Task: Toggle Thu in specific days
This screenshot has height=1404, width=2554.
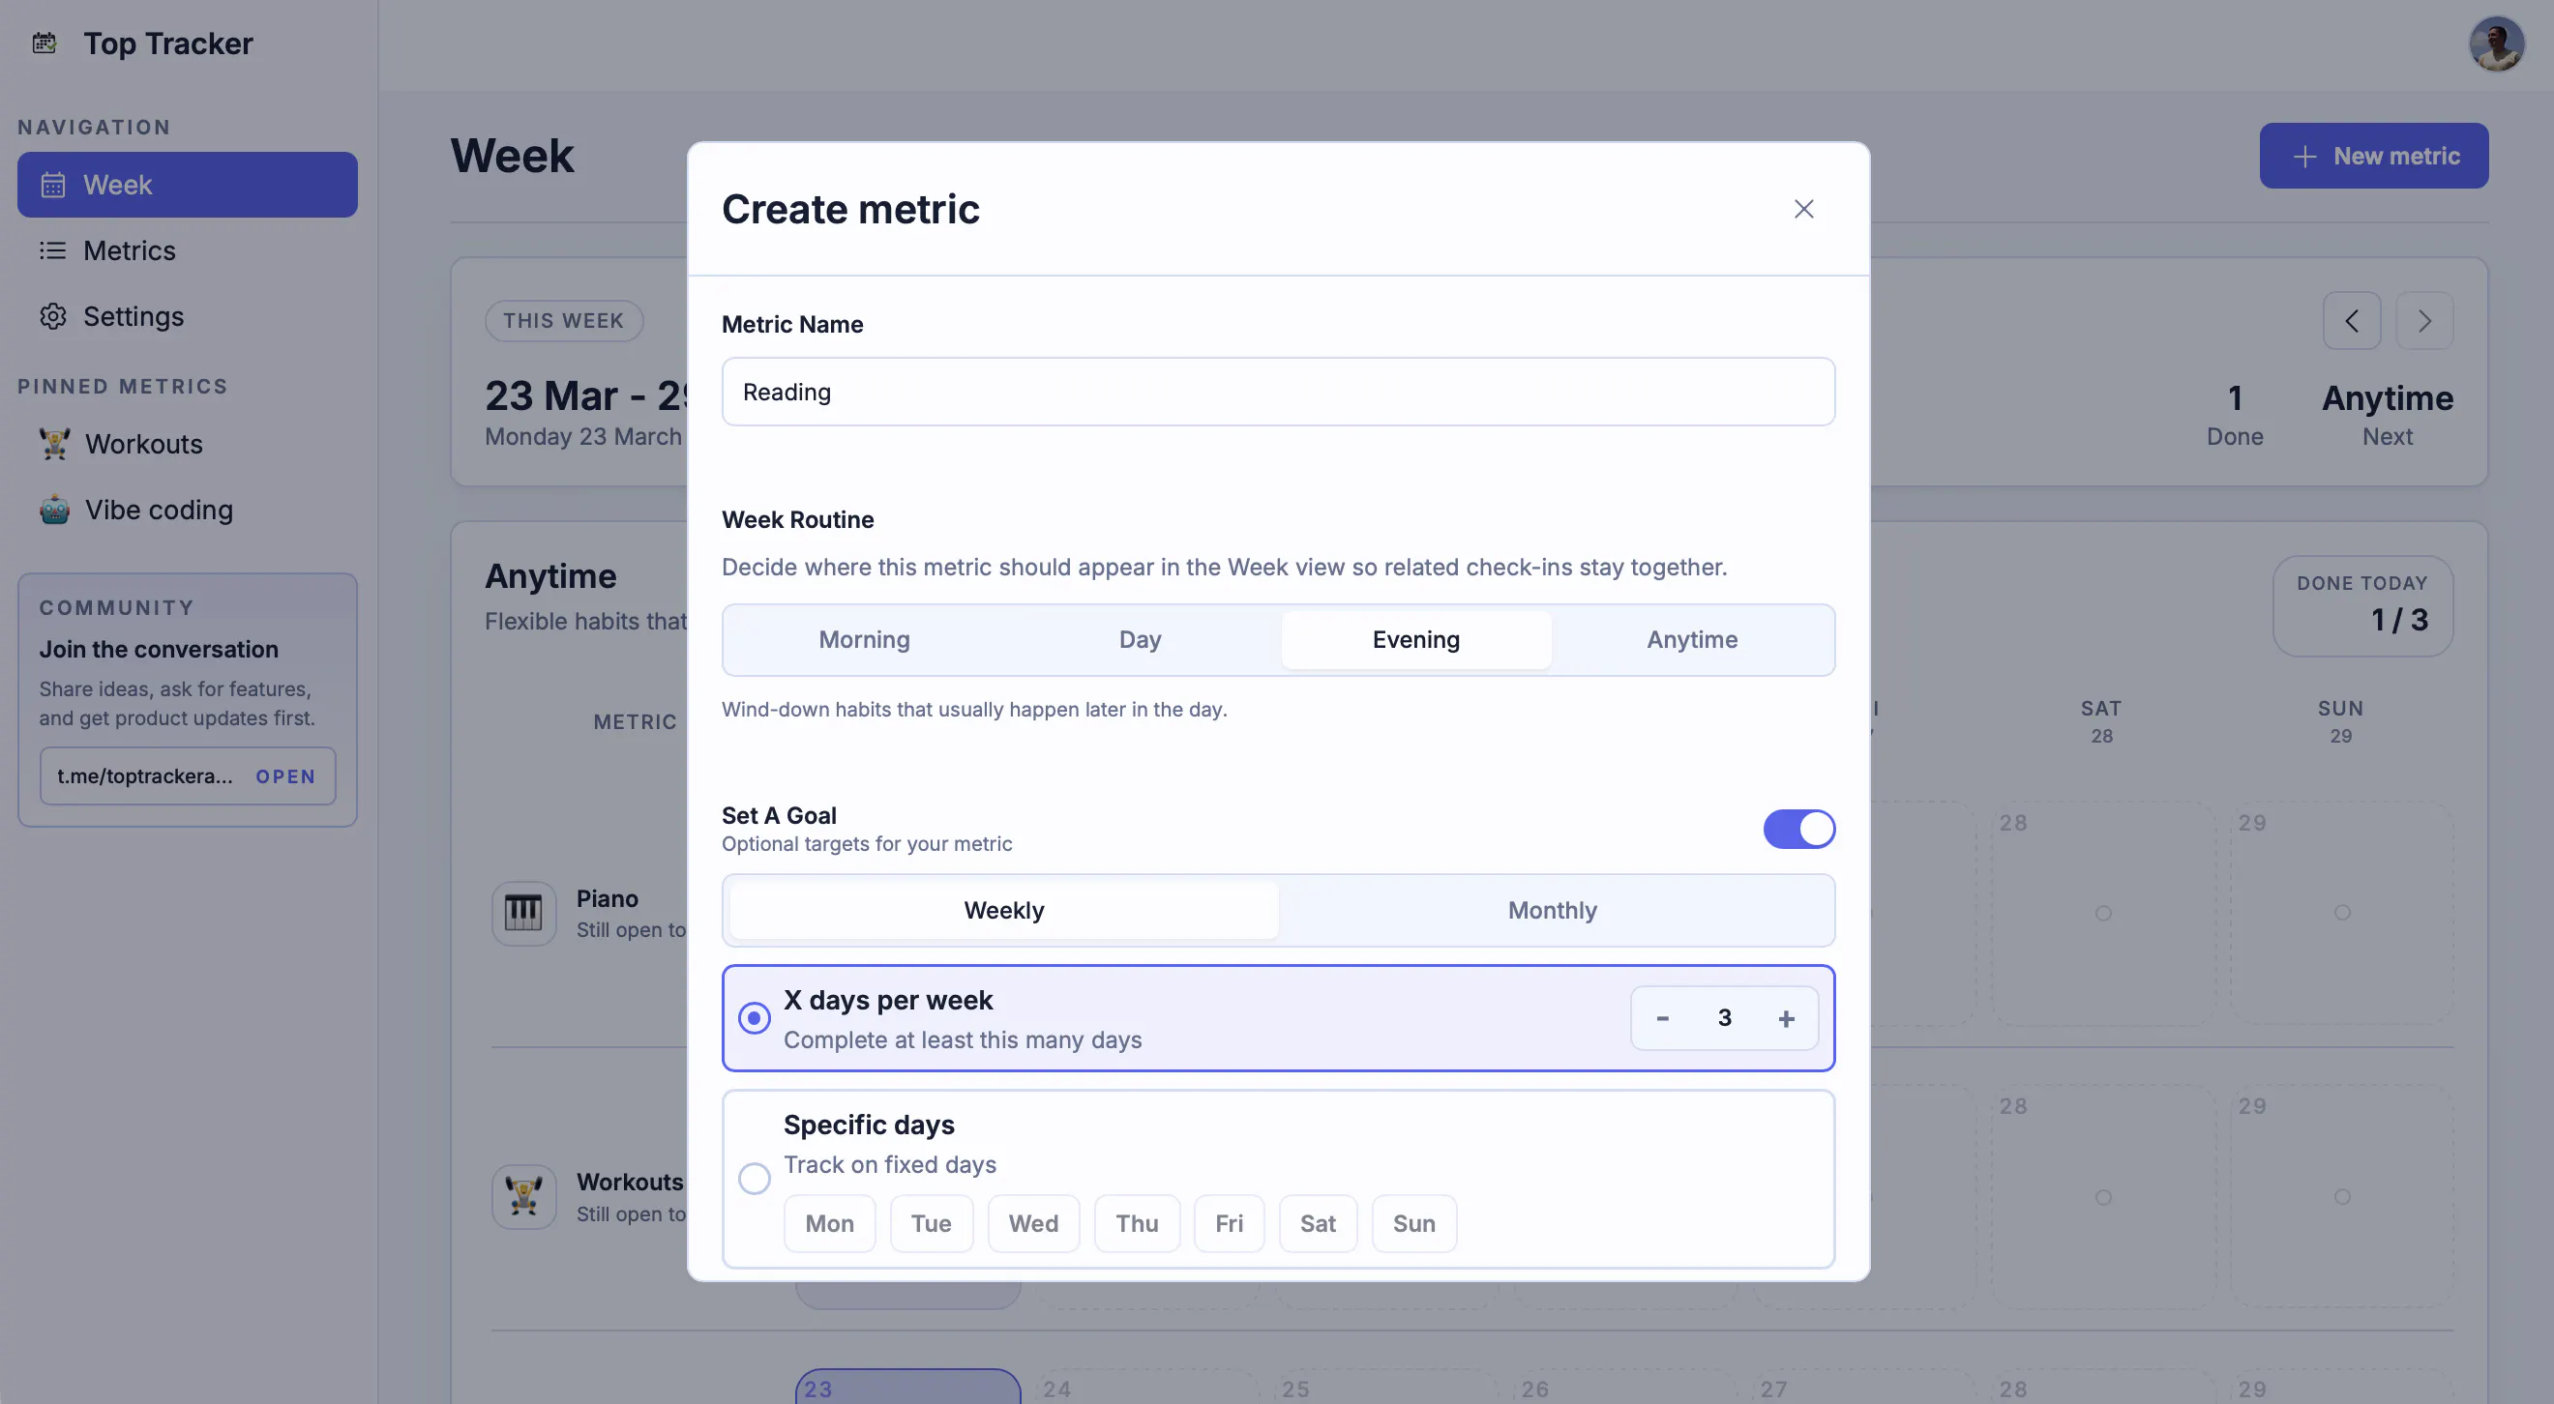Action: coord(1137,1224)
